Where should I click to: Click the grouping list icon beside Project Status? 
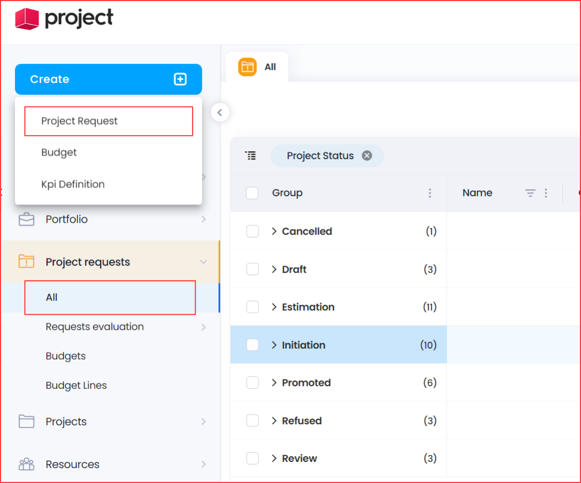pos(250,155)
